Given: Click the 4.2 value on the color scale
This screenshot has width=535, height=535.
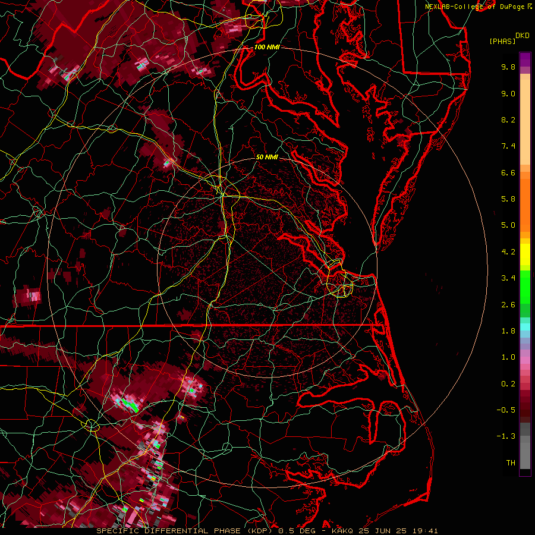Looking at the screenshot, I should point(508,252).
